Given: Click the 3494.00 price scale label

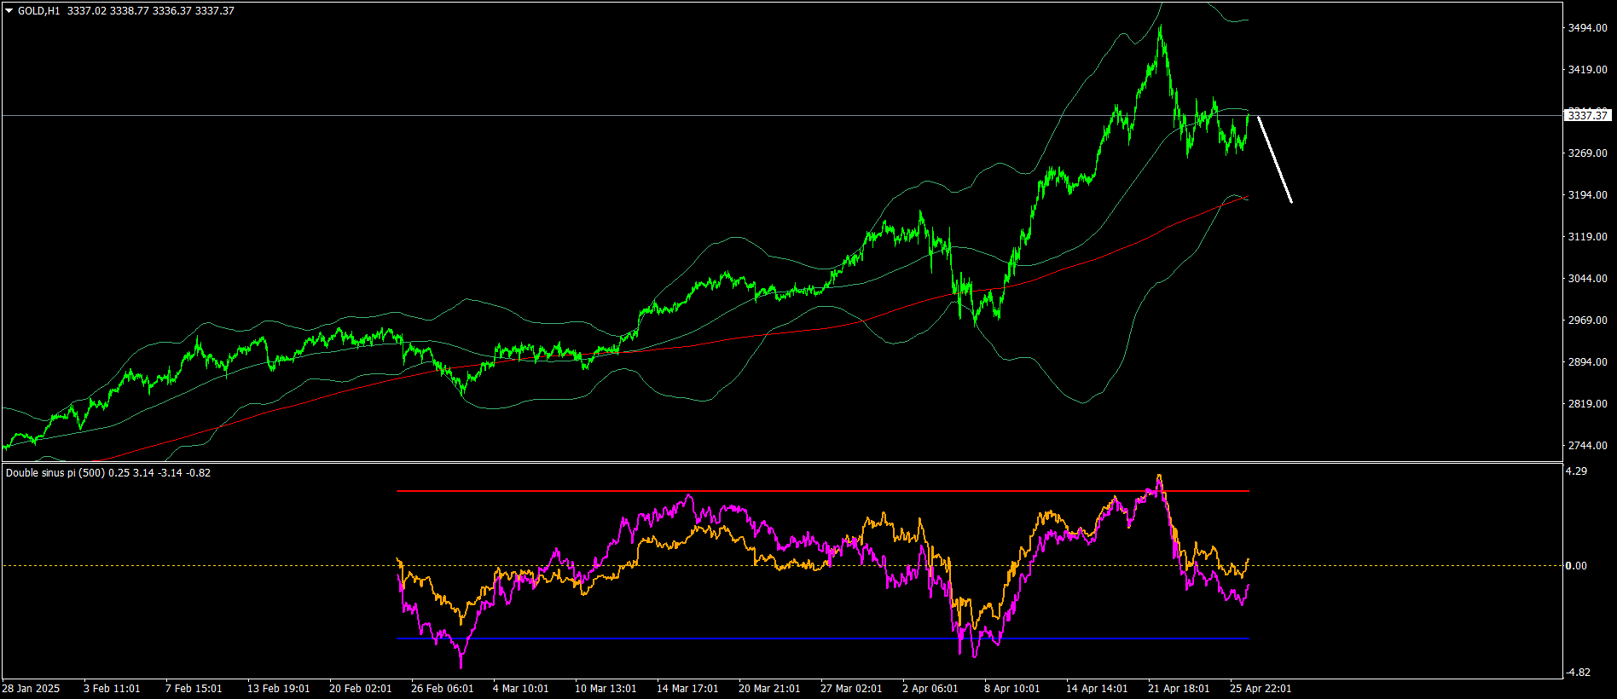Looking at the screenshot, I should point(1587,28).
